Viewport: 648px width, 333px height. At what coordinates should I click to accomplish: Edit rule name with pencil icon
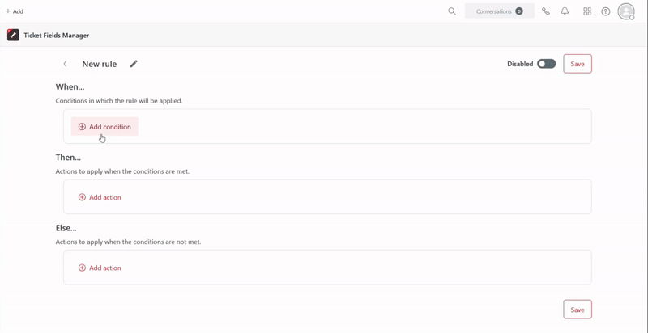(x=134, y=64)
